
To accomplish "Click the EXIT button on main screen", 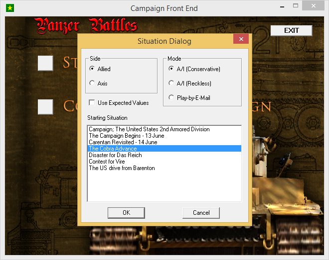I will click(x=291, y=30).
